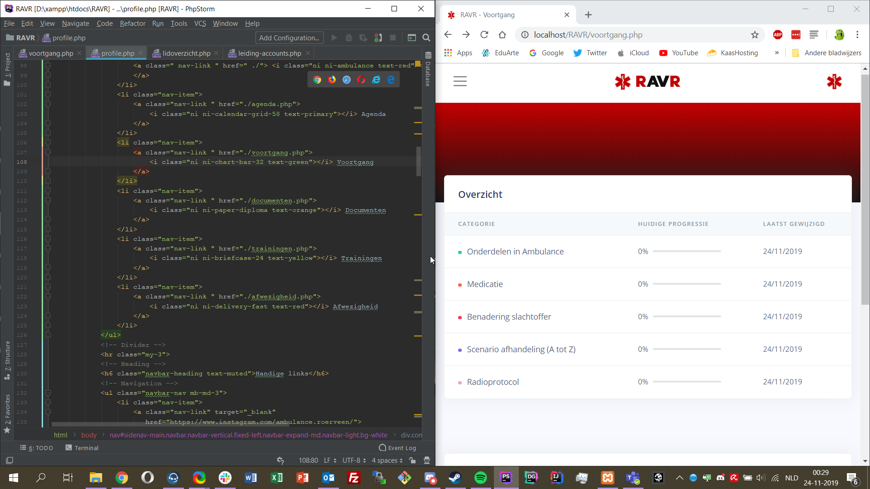The height and width of the screenshot is (489, 870).
Task: Open the Refactor menu
Action: (x=132, y=24)
